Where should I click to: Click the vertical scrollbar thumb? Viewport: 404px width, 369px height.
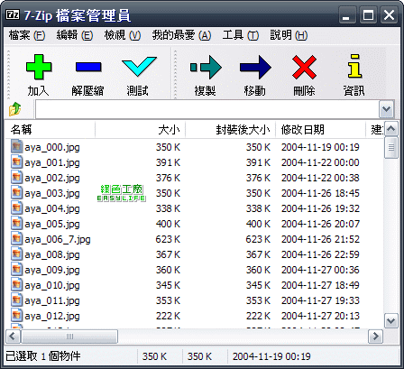pos(391,147)
